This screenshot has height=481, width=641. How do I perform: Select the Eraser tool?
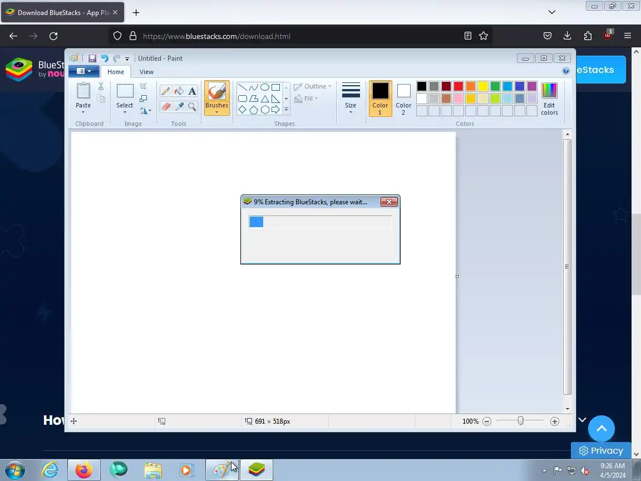166,107
